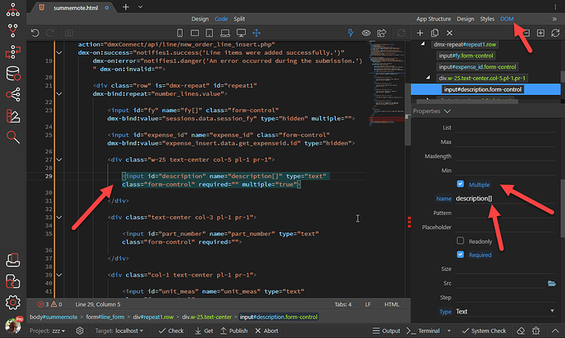Select input#fy.form-control in DOM tree

click(466, 56)
